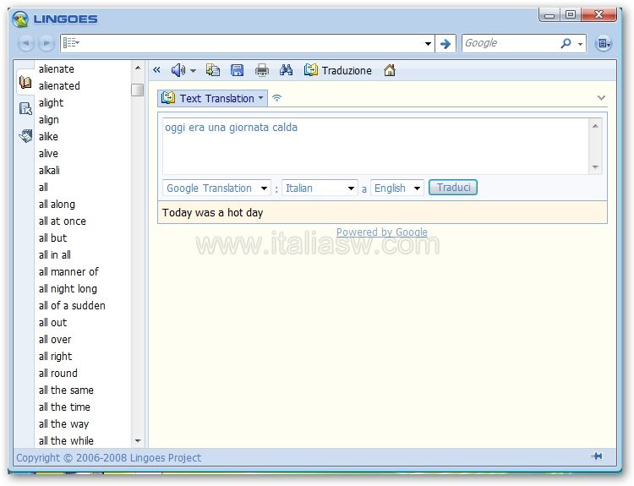Image resolution: width=634 pixels, height=486 pixels.
Task: Click the binoculars find icon
Action: [286, 70]
